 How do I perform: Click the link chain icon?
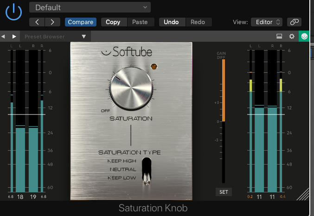click(x=294, y=22)
